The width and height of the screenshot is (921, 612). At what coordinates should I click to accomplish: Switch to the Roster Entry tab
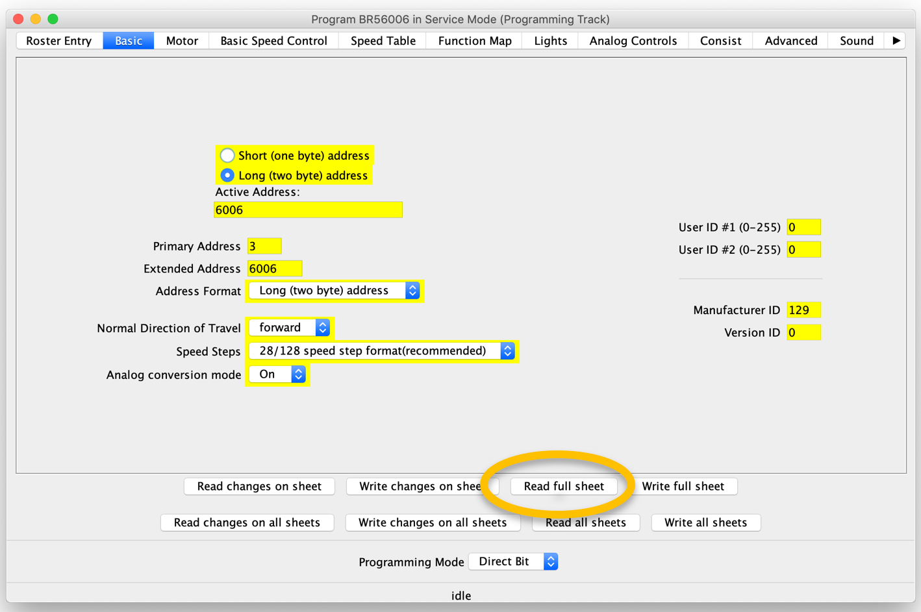coord(59,40)
